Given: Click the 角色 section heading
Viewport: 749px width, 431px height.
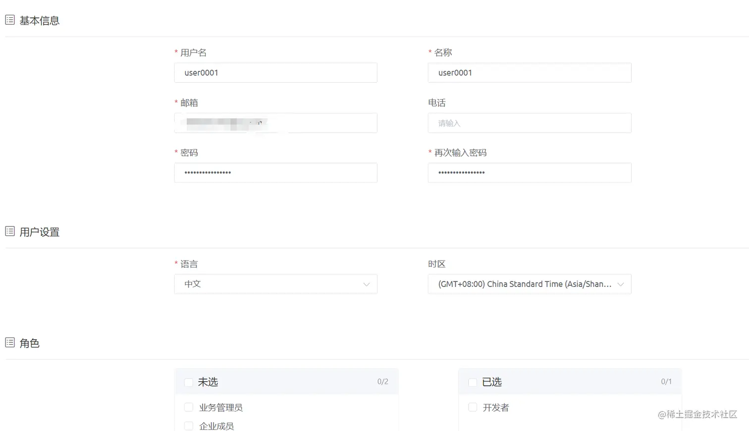Looking at the screenshot, I should (x=29, y=343).
